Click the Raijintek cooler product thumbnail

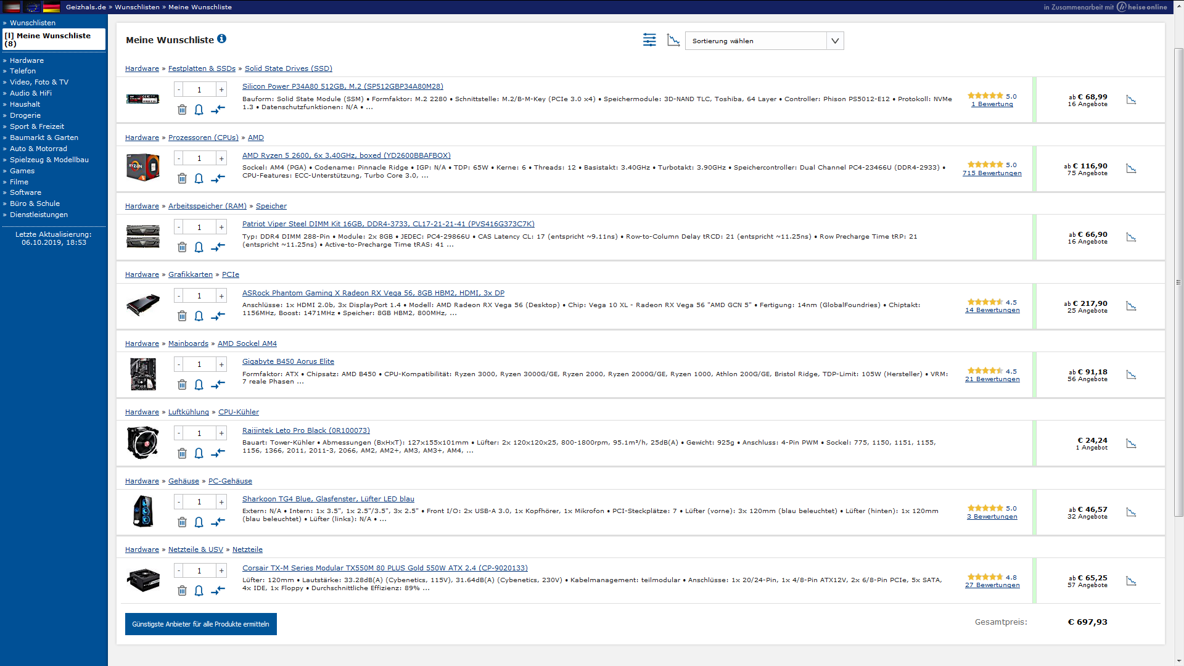tap(143, 442)
